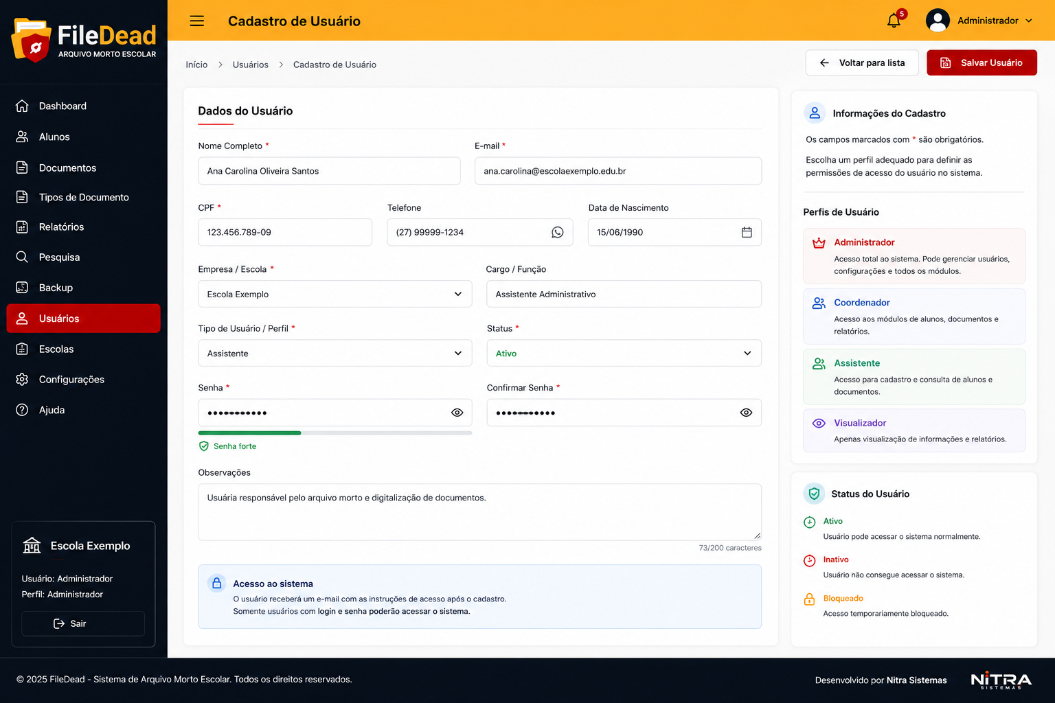Click the Documentos sidebar icon
This screenshot has width=1055, height=703.
coord(22,168)
